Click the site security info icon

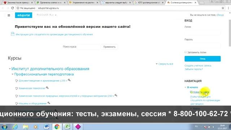[18, 8]
